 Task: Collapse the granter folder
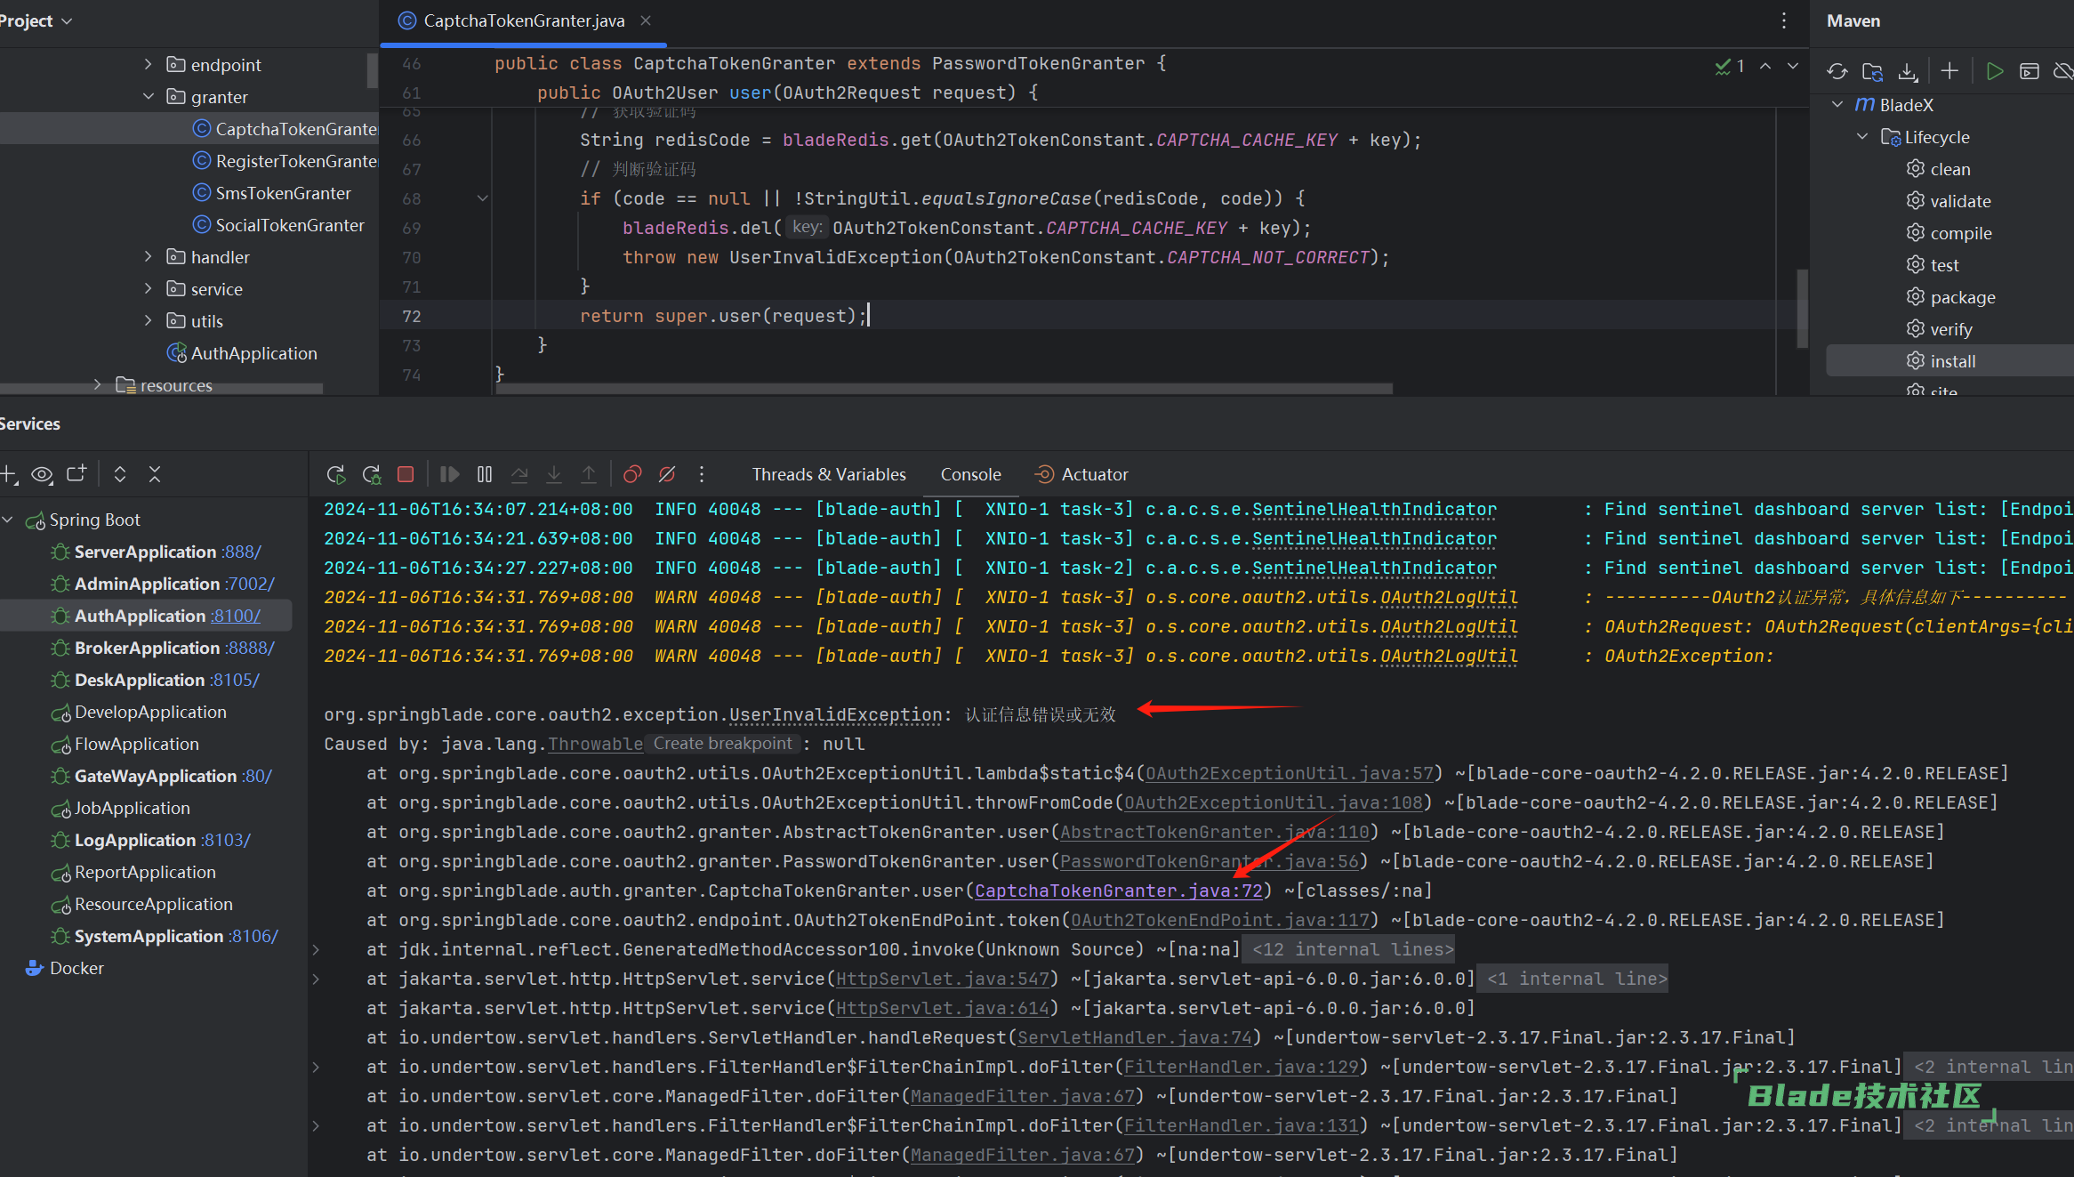pos(149,96)
